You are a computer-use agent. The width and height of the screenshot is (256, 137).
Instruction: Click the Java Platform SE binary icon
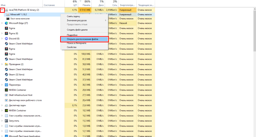7,10
